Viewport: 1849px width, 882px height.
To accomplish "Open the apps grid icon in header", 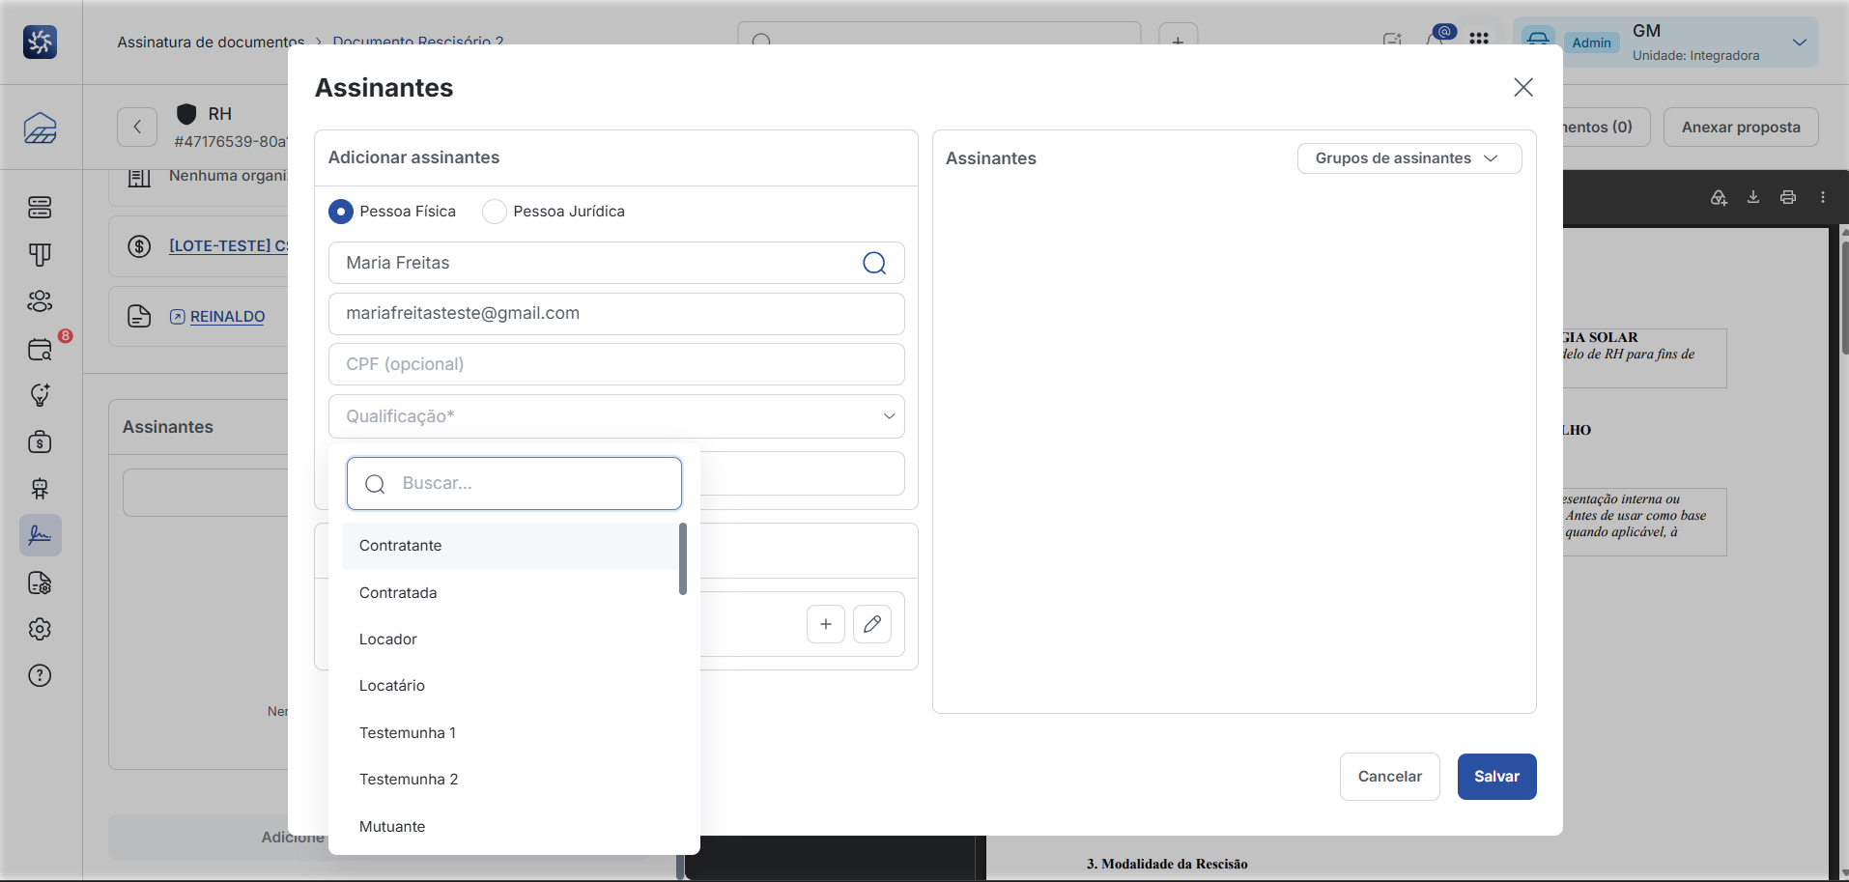I will [x=1479, y=39].
